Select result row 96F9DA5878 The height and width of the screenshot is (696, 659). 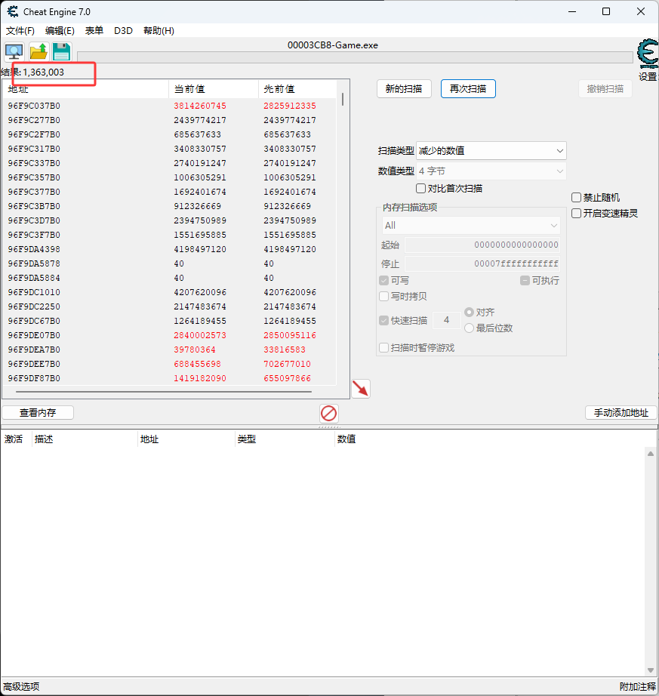coord(170,263)
